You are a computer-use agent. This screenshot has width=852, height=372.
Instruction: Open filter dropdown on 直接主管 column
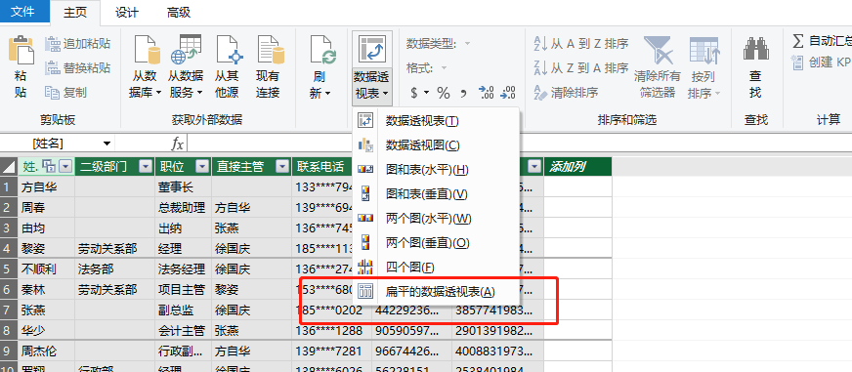[282, 167]
